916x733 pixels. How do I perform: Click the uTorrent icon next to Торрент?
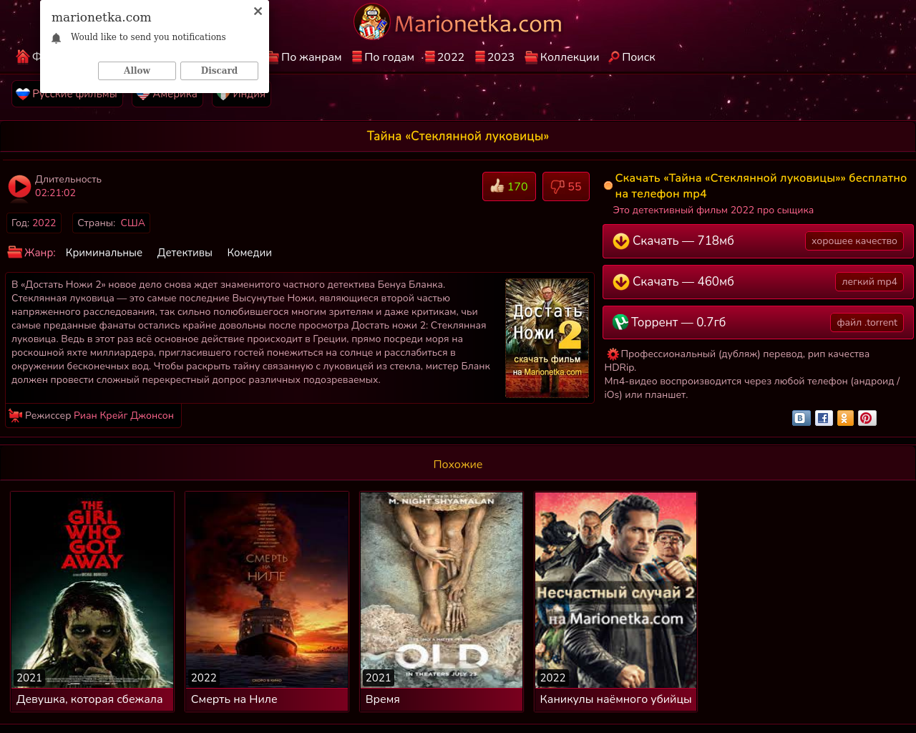(x=620, y=323)
